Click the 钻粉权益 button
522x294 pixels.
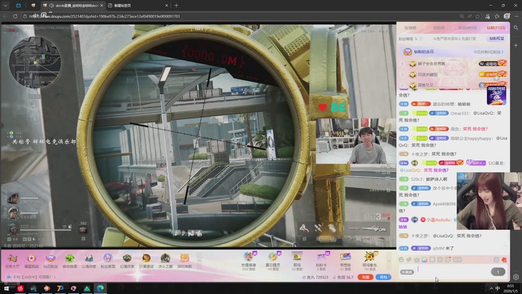tap(497, 39)
